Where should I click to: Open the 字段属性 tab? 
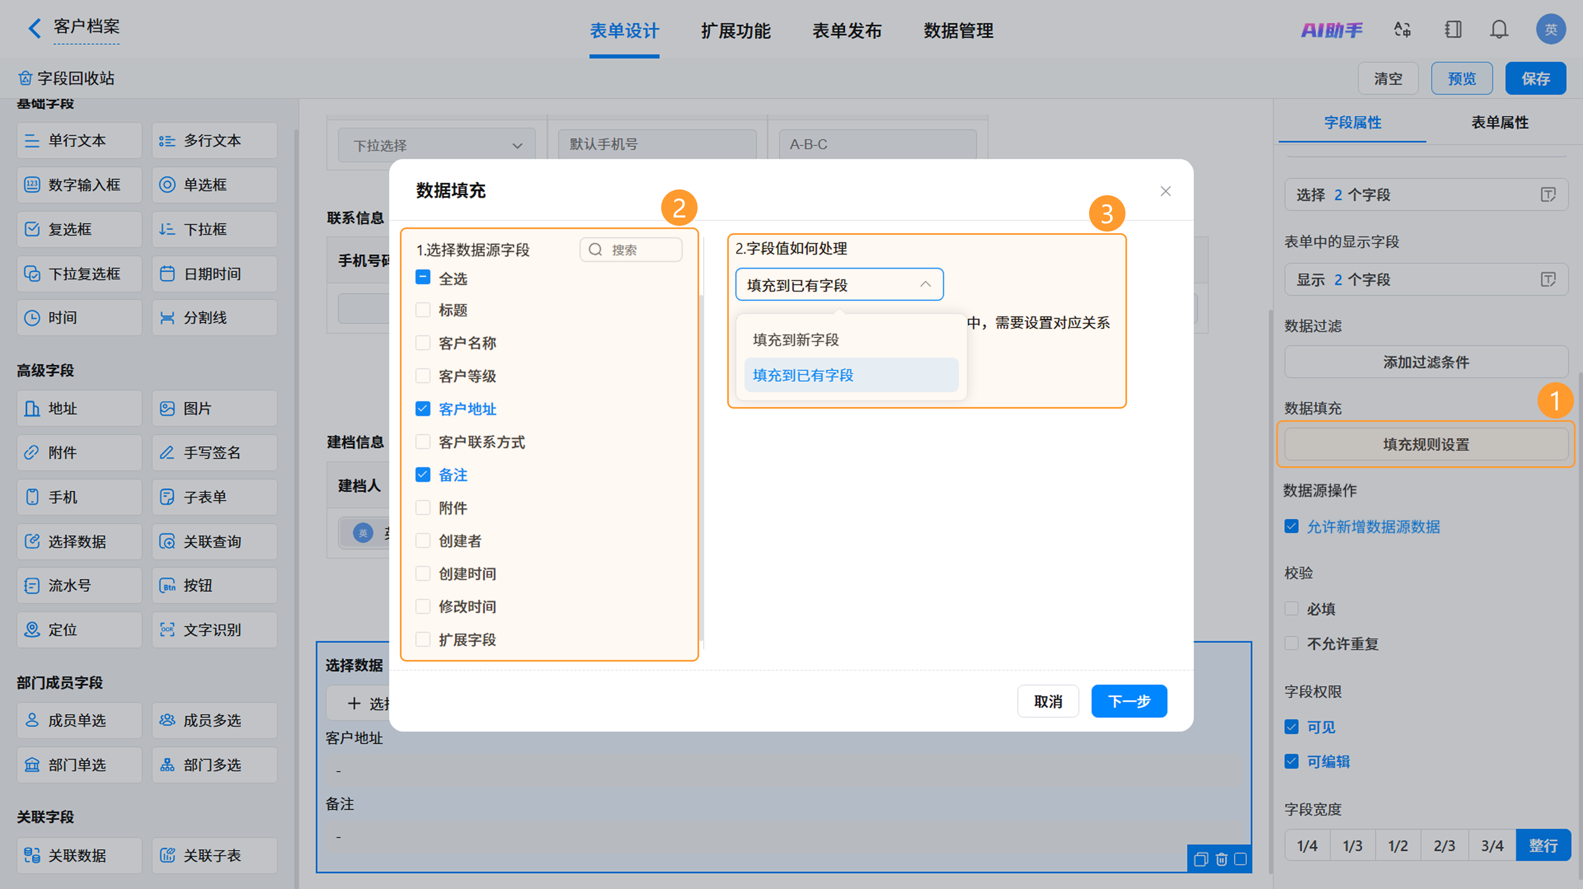tap(1352, 123)
